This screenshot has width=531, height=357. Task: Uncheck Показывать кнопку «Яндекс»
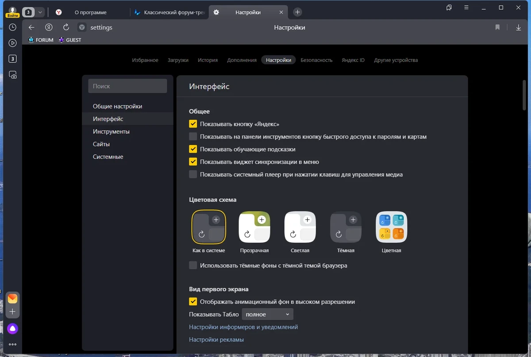[193, 124]
